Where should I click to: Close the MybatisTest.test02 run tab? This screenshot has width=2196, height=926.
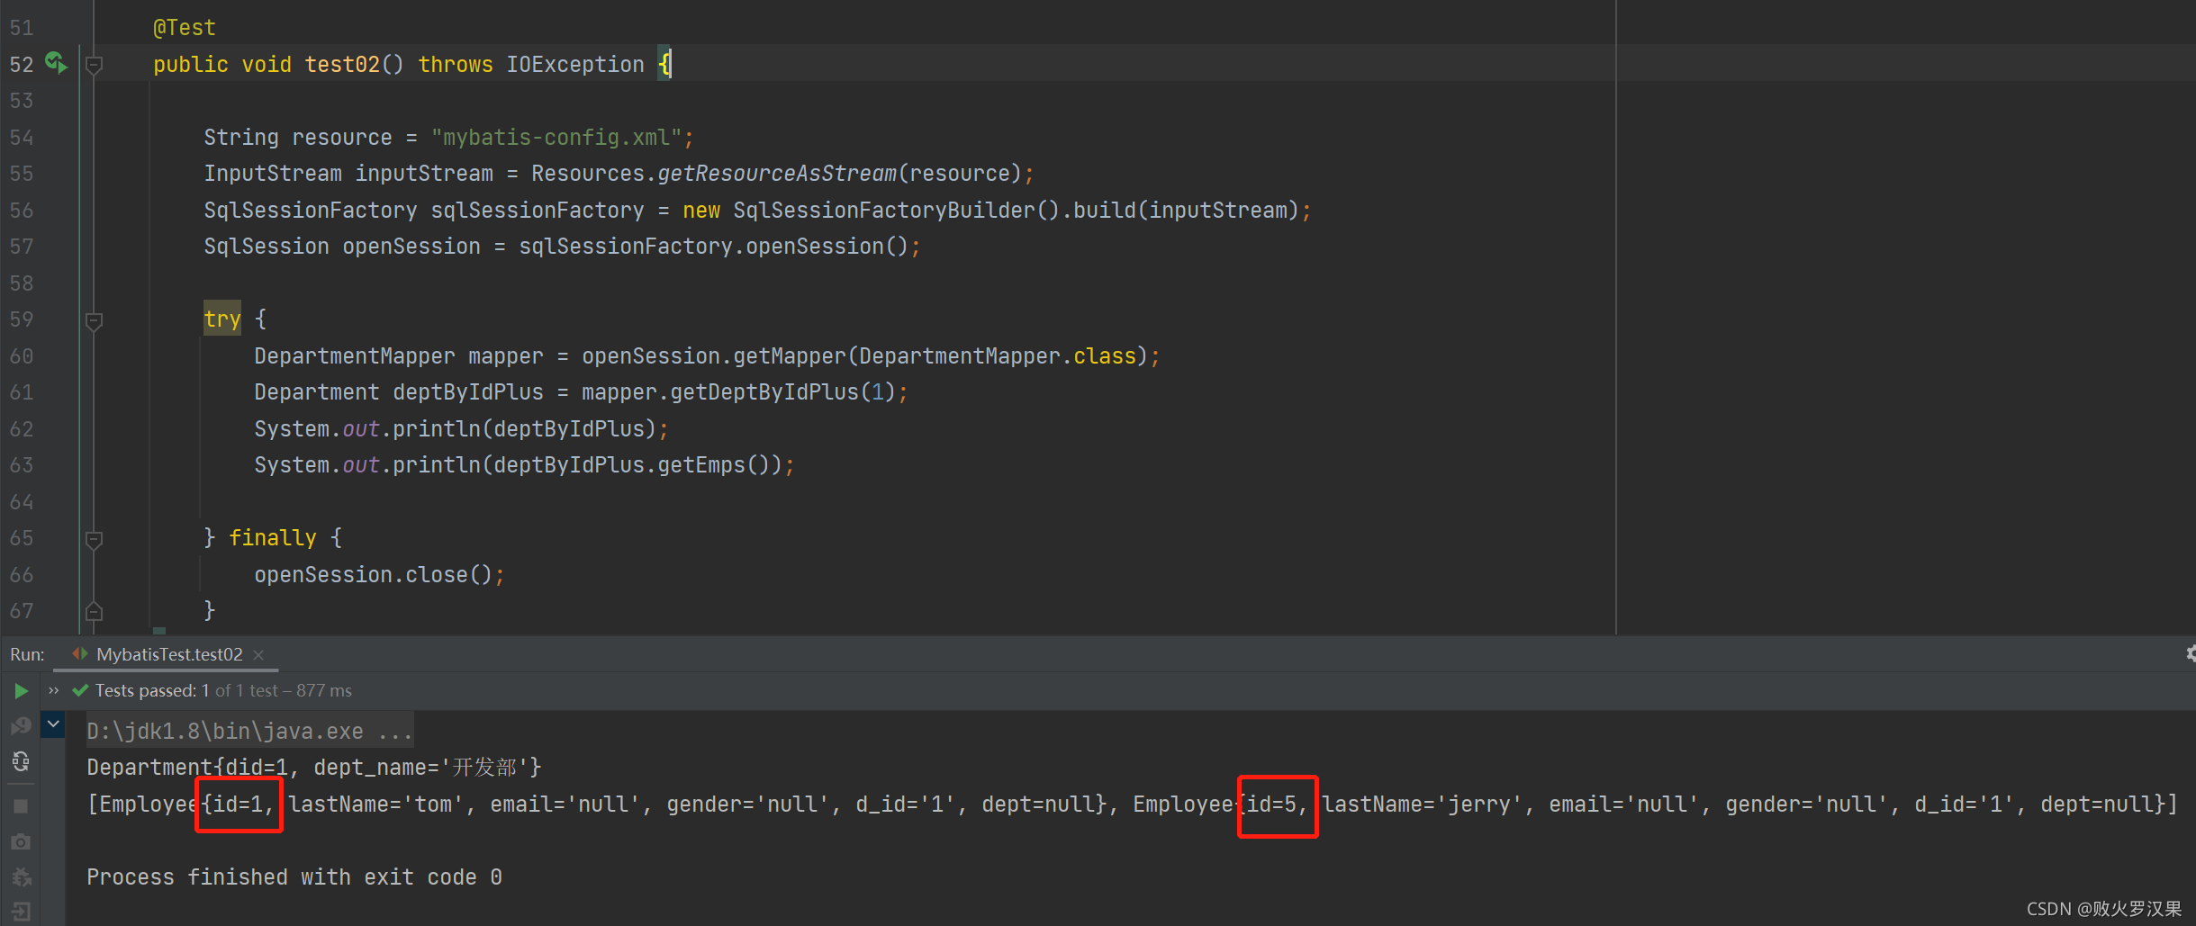tap(258, 655)
